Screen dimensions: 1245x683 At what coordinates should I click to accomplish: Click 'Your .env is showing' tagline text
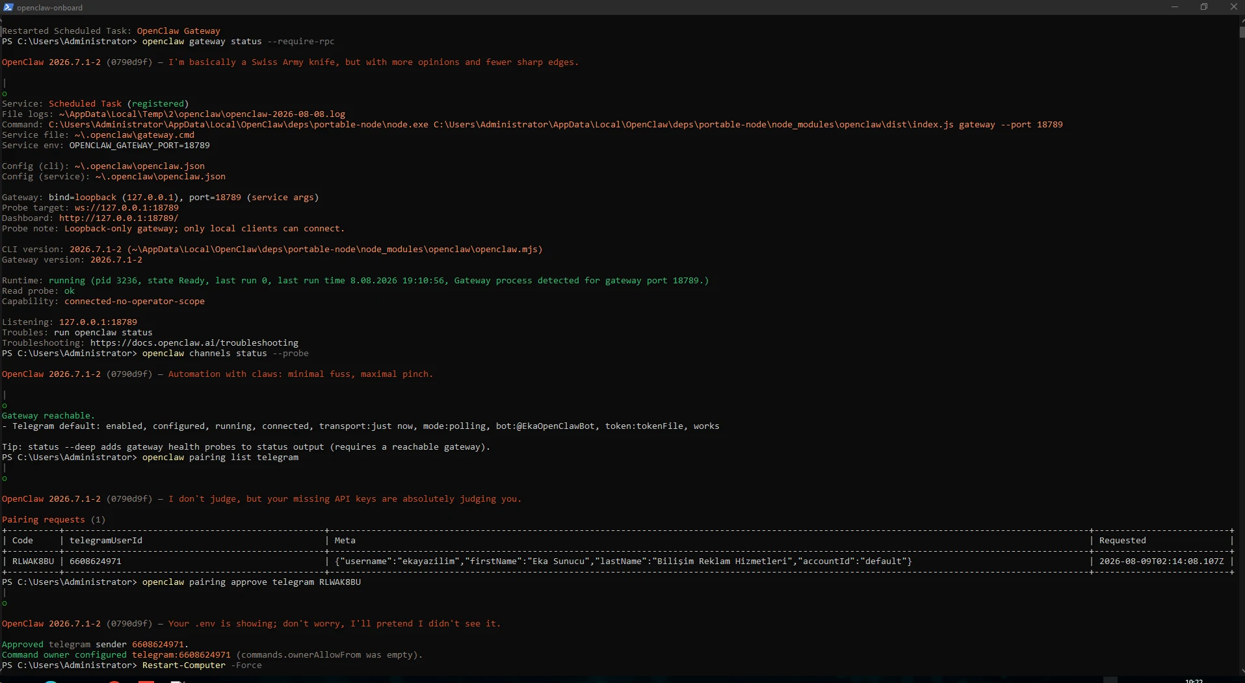click(x=334, y=624)
